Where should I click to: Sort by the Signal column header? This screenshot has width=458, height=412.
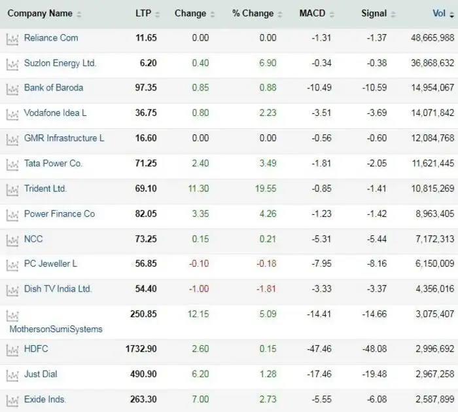click(x=374, y=14)
